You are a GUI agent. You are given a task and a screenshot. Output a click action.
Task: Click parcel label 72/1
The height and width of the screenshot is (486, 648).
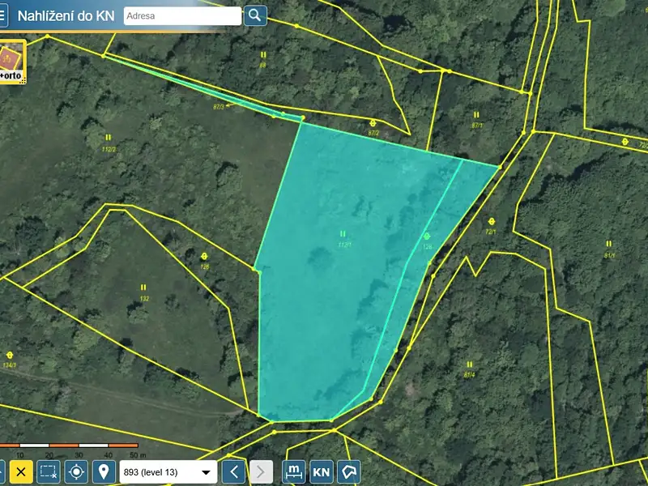(491, 232)
